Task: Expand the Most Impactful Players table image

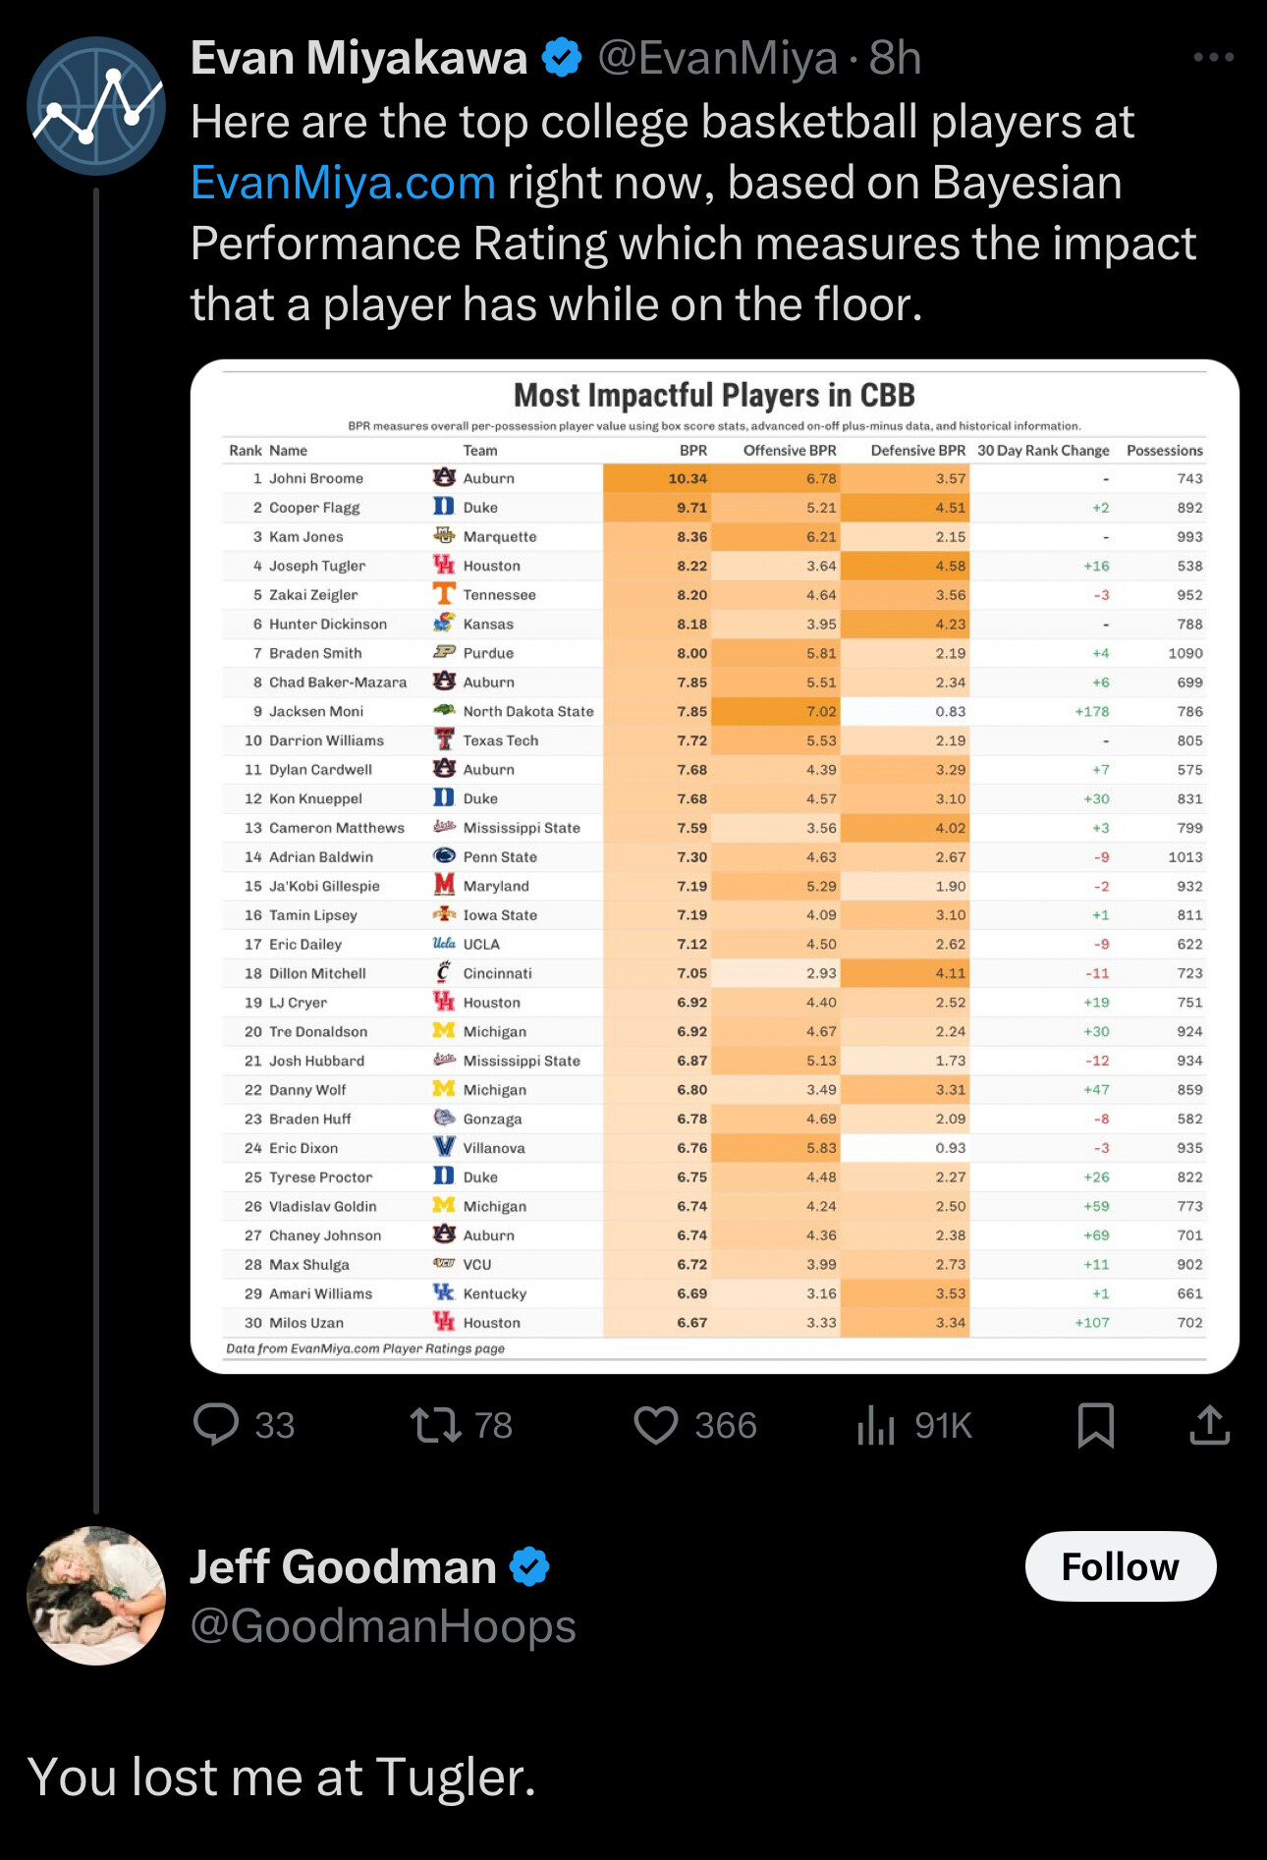Action: click(714, 865)
